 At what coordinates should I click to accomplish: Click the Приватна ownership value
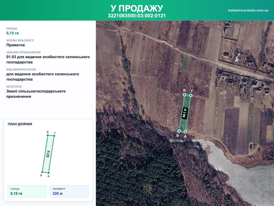pos(16,45)
